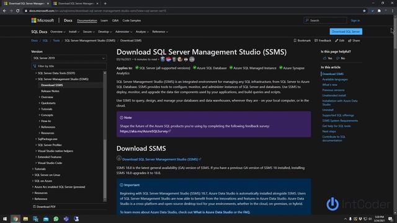Click What is Azure Data Studio link
Screen dimensions: 397x223
tap(213, 212)
